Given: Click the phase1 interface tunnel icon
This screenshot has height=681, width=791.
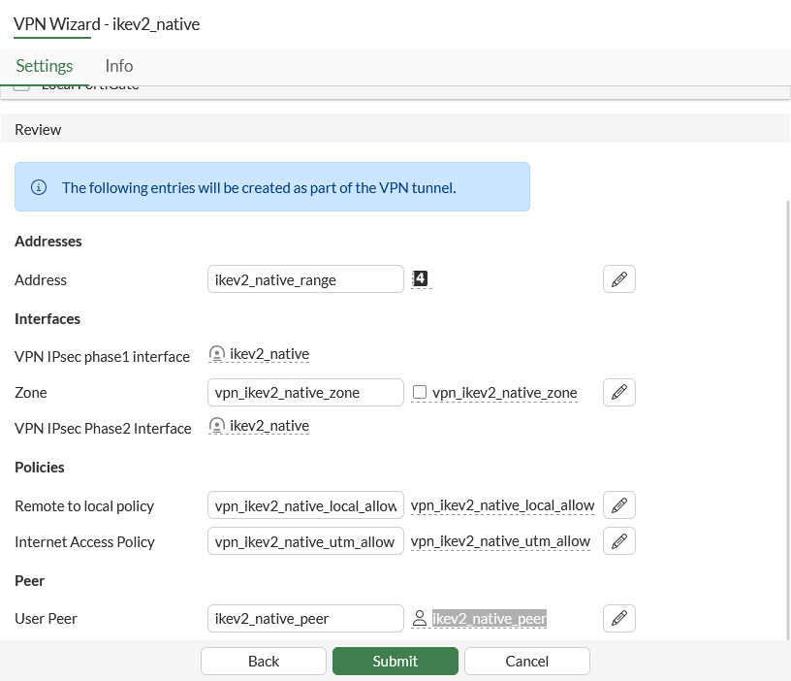Looking at the screenshot, I should pyautogui.click(x=217, y=355).
